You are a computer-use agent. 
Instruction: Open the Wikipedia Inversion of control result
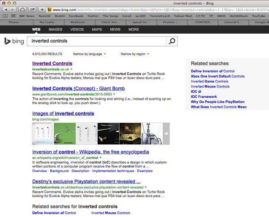coord(91,152)
